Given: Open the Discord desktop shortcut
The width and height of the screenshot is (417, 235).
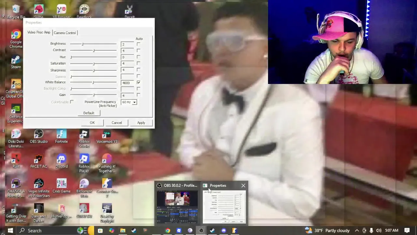Looking at the screenshot, I should tap(61, 161).
